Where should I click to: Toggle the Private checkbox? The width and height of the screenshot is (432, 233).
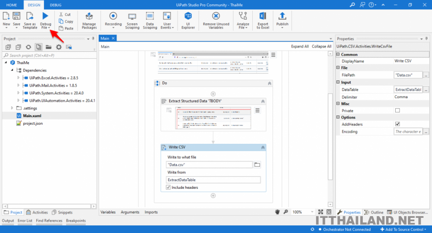pos(397,110)
